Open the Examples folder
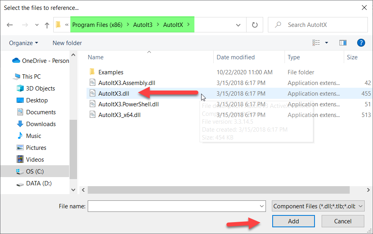This screenshot has height=234, width=373. [111, 72]
